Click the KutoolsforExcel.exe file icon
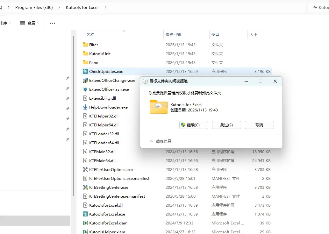 tap(85, 214)
